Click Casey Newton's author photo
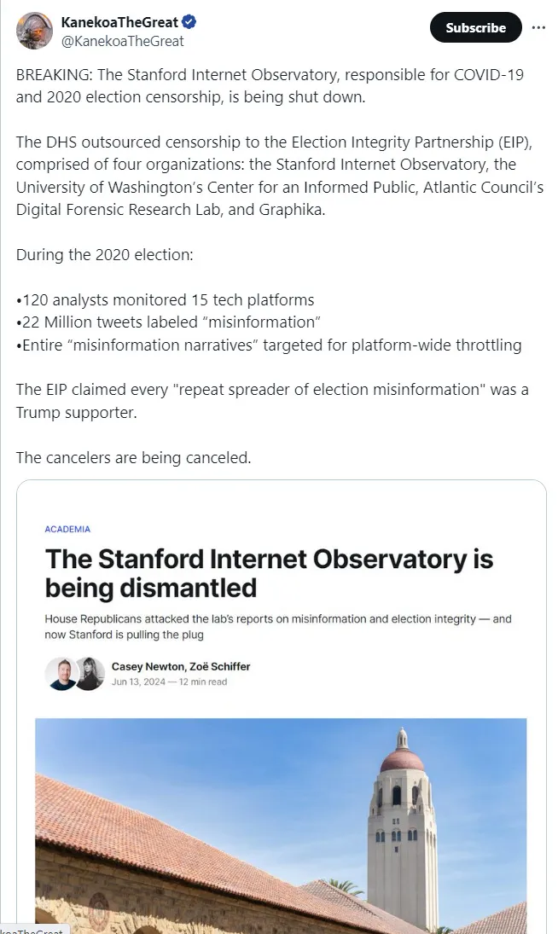 (x=60, y=673)
